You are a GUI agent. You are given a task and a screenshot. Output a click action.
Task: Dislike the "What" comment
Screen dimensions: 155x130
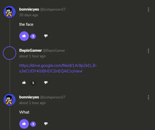click(x=46, y=124)
